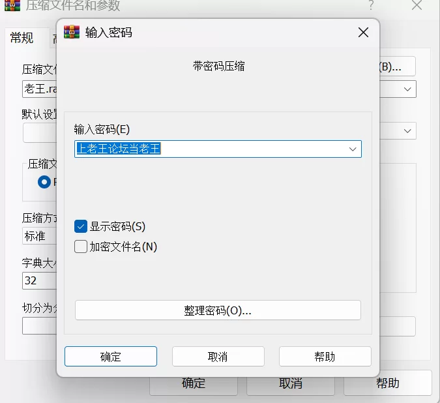Open 帮助 in the password dialog
Screen dimensions: 440x403
tap(325, 357)
